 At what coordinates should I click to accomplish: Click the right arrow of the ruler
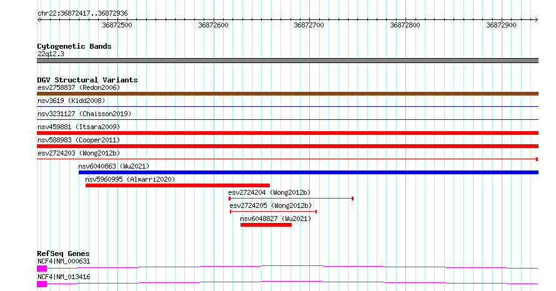536,20
